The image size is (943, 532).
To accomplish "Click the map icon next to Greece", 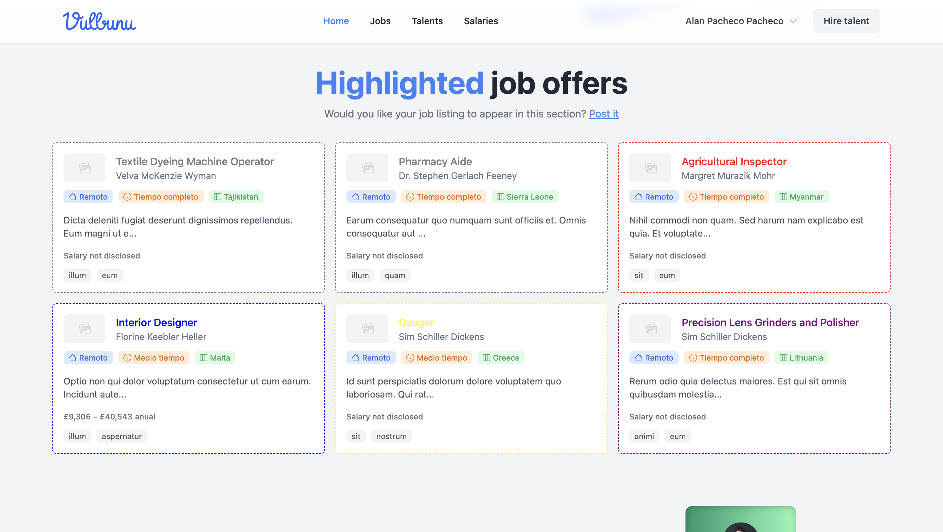I will pos(487,358).
